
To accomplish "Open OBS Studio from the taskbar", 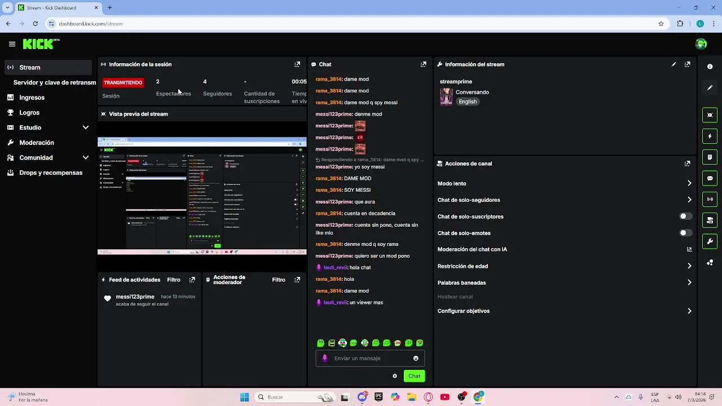I will [x=461, y=397].
